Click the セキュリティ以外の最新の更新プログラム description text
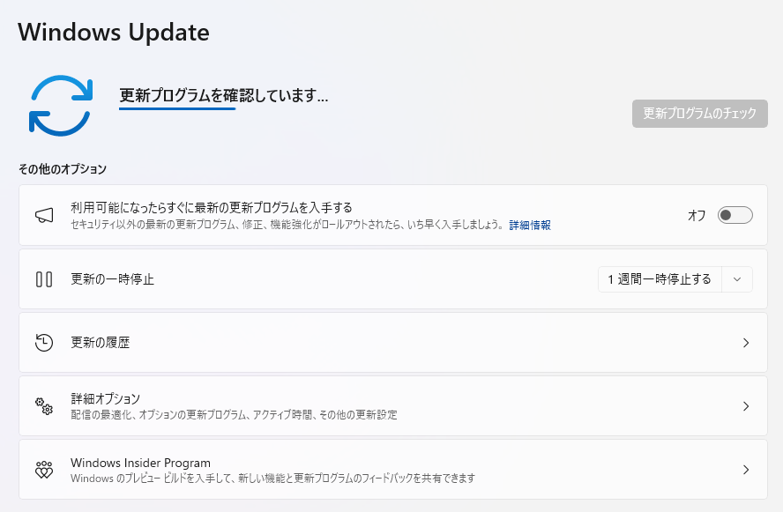This screenshot has width=783, height=512. pyautogui.click(x=287, y=225)
